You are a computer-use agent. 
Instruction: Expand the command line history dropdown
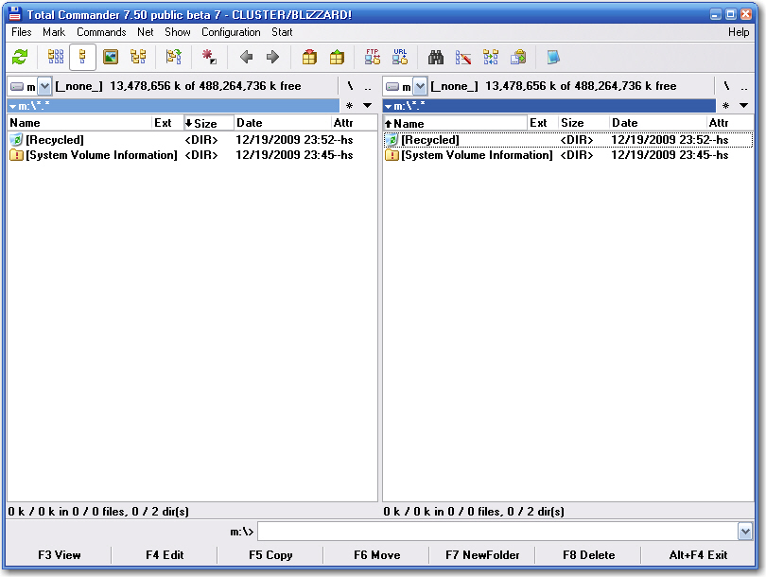(746, 533)
